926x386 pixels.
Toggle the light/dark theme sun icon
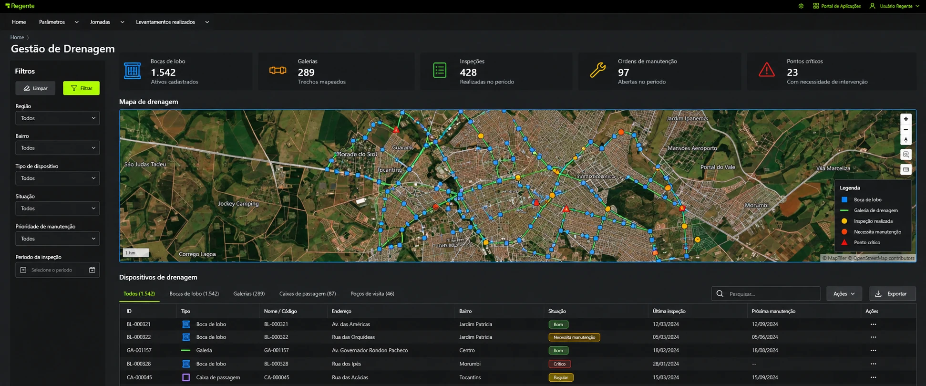tap(801, 6)
